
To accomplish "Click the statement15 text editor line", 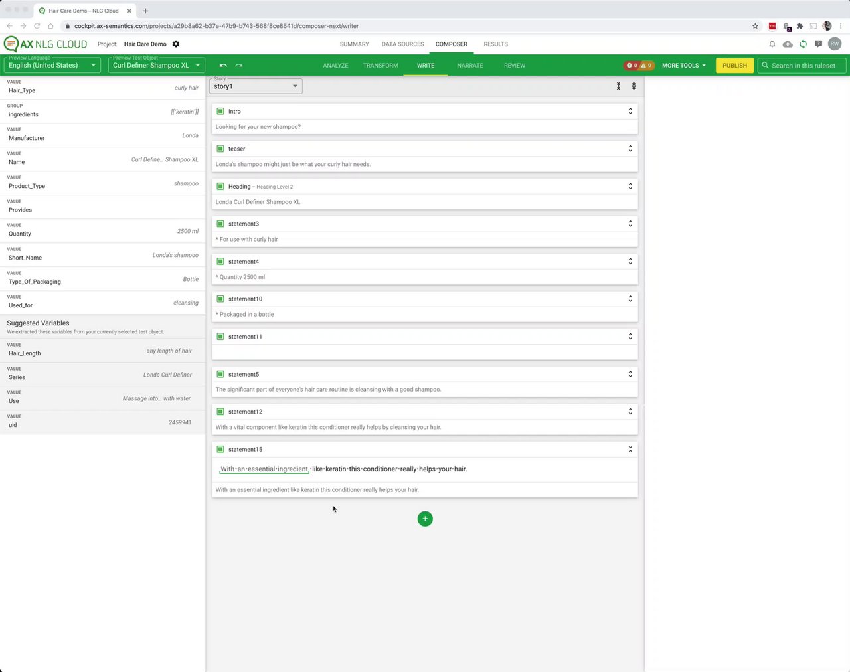I will tap(425, 469).
